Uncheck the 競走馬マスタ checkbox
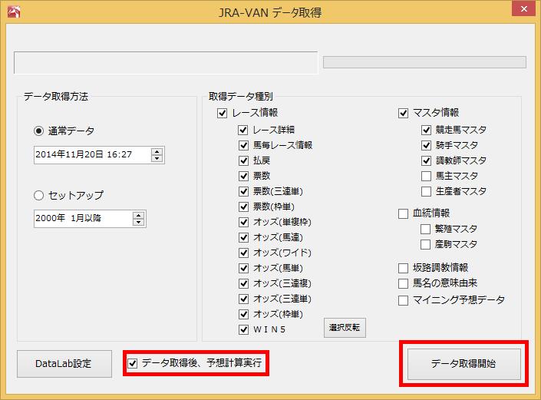This screenshot has height=400, width=541. click(x=426, y=130)
